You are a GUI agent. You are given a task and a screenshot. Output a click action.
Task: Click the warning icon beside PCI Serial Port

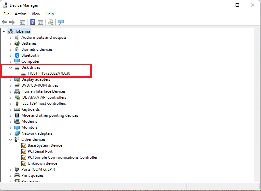click(x=23, y=151)
